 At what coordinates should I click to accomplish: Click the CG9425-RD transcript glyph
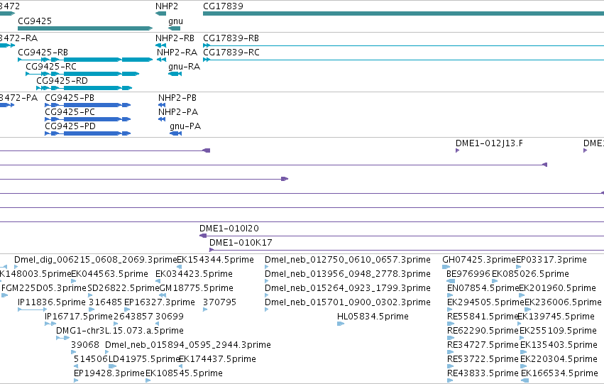pos(84,88)
